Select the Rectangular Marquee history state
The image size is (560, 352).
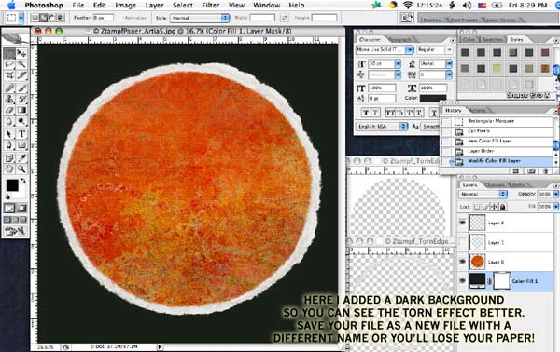(x=497, y=121)
